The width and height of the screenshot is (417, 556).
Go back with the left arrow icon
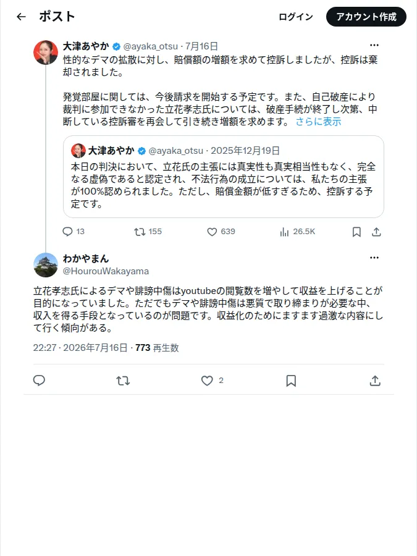(21, 17)
